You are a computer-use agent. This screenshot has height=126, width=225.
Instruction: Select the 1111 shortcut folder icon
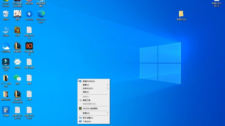(x=6, y=81)
